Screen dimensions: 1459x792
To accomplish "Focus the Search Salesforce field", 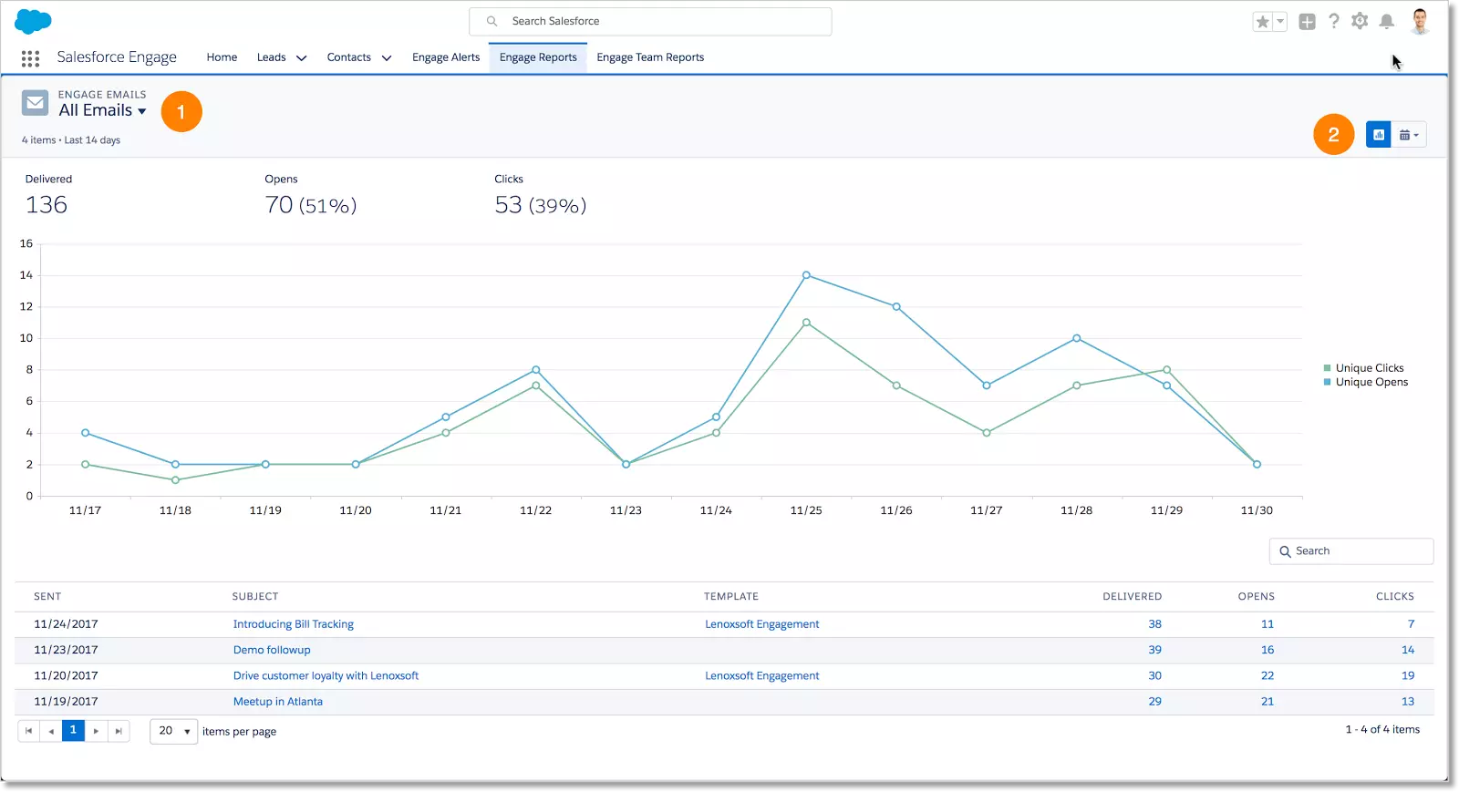I will click(x=650, y=21).
